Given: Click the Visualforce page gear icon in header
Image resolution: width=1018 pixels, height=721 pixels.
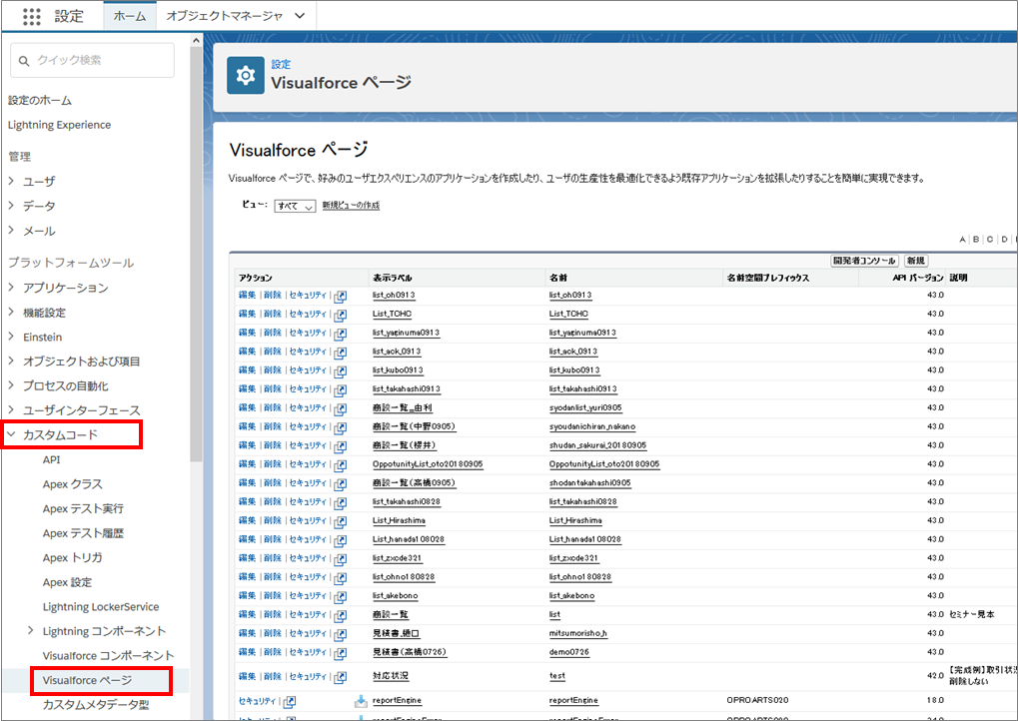Looking at the screenshot, I should pyautogui.click(x=246, y=75).
